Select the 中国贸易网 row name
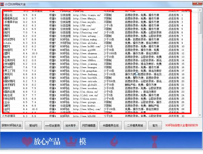Viewport: 203px width, 154px height. click(9, 81)
